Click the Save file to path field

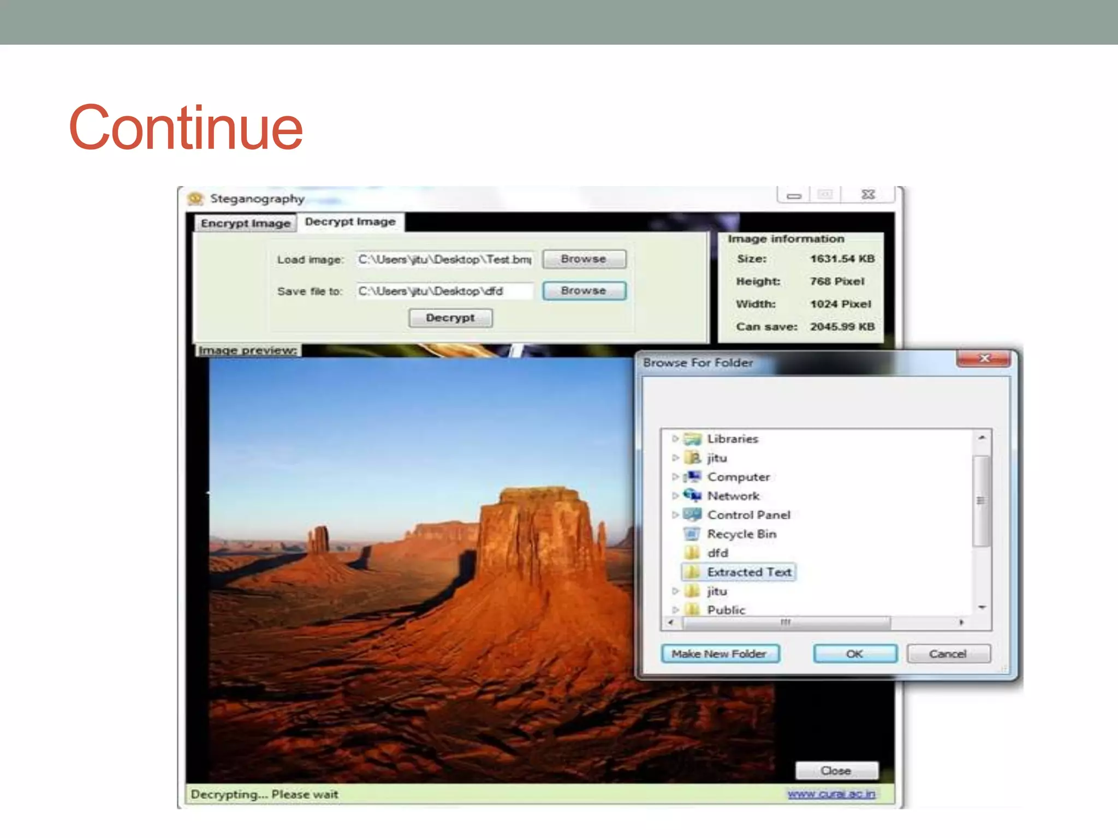(444, 291)
